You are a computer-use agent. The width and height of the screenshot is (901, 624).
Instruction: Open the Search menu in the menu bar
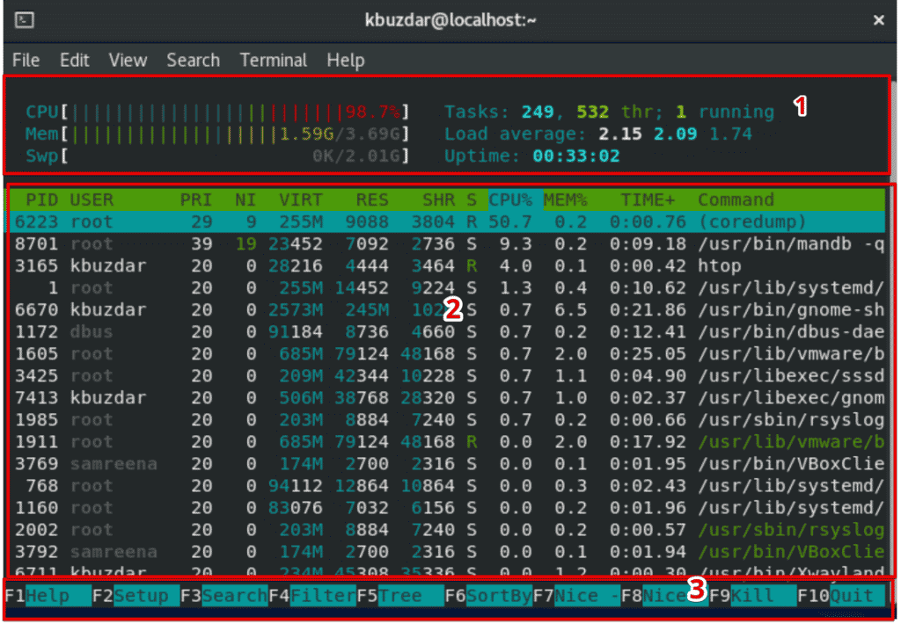pyautogui.click(x=193, y=60)
